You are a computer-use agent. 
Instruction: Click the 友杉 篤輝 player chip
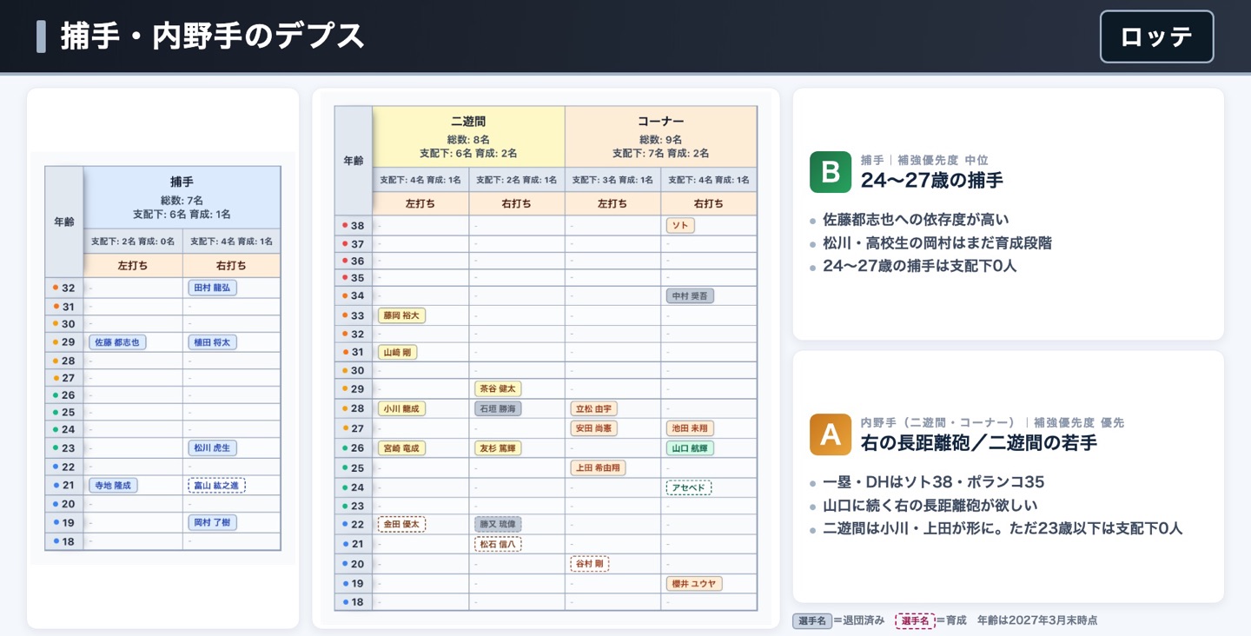[498, 448]
